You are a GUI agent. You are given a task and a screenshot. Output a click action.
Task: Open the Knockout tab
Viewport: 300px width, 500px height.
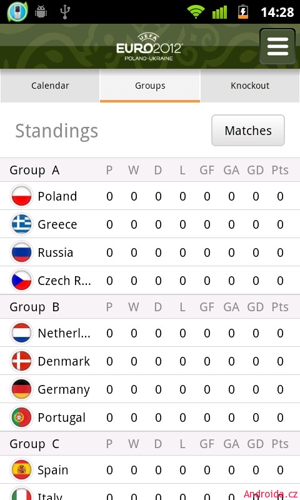pos(250,86)
